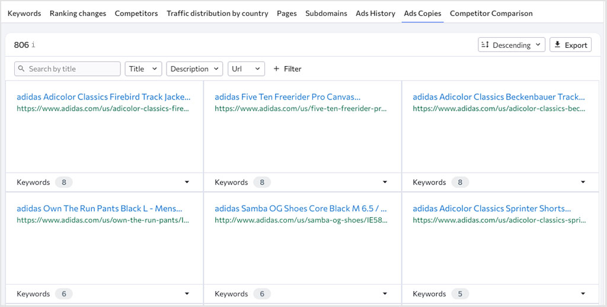Expand Keywords for Five Ten Freerider card
Screen dimensions: 607x307
click(385, 182)
